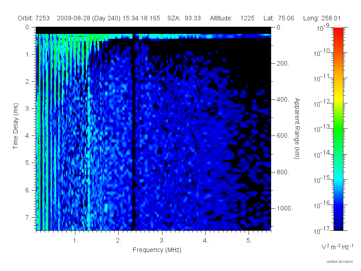Click the Altitude: 1225 header value

(x=232, y=18)
